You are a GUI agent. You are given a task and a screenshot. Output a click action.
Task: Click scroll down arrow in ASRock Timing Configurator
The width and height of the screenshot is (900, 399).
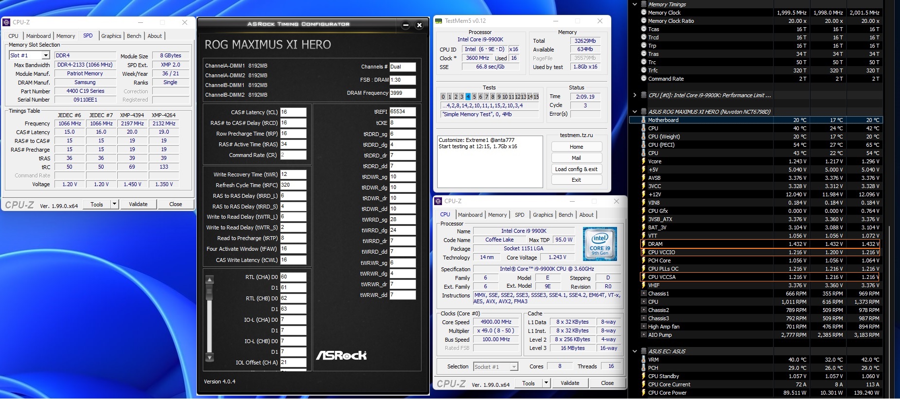(210, 357)
